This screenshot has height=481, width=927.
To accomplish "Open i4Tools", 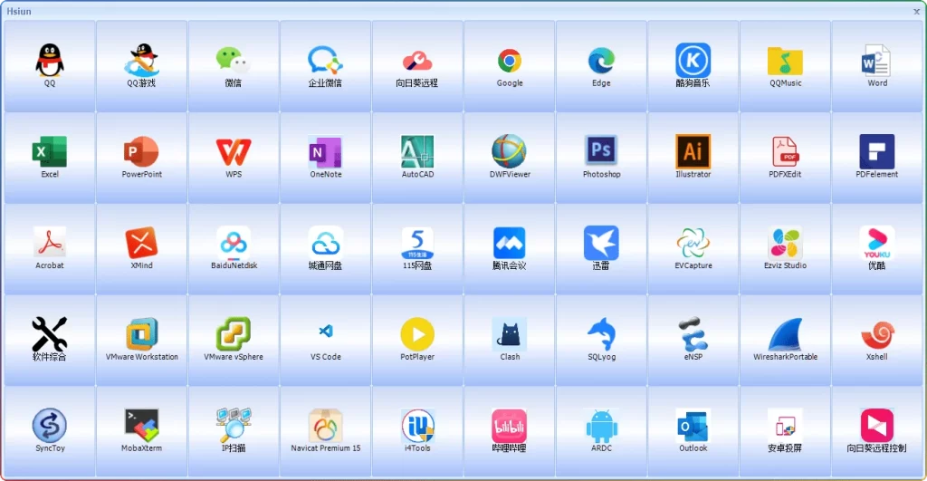I will 417,431.
